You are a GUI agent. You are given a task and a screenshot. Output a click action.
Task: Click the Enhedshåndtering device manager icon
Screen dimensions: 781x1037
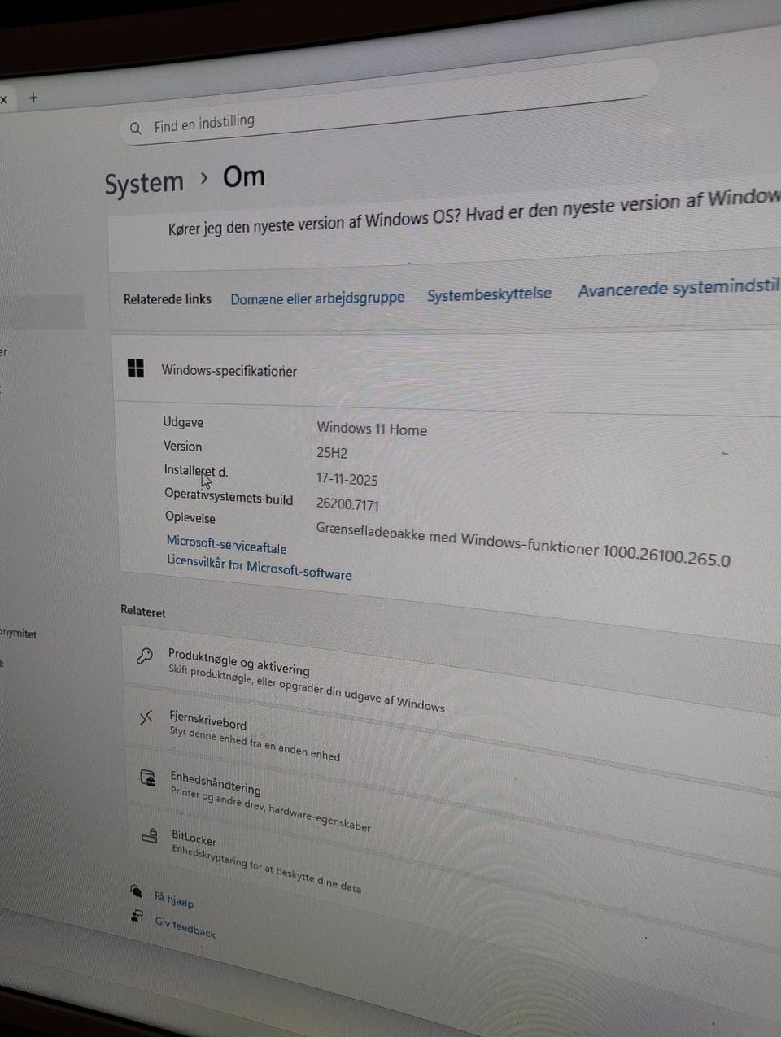coord(148,778)
